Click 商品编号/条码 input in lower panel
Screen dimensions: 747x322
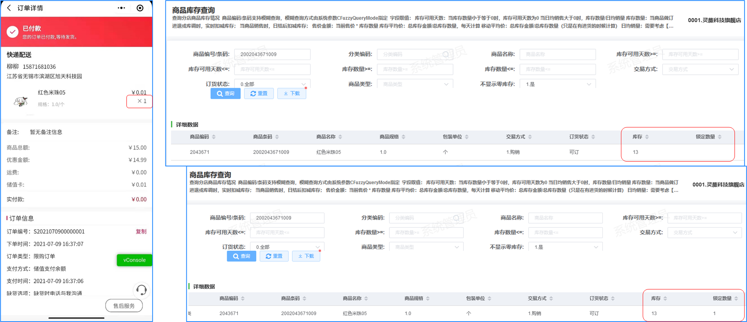point(287,218)
